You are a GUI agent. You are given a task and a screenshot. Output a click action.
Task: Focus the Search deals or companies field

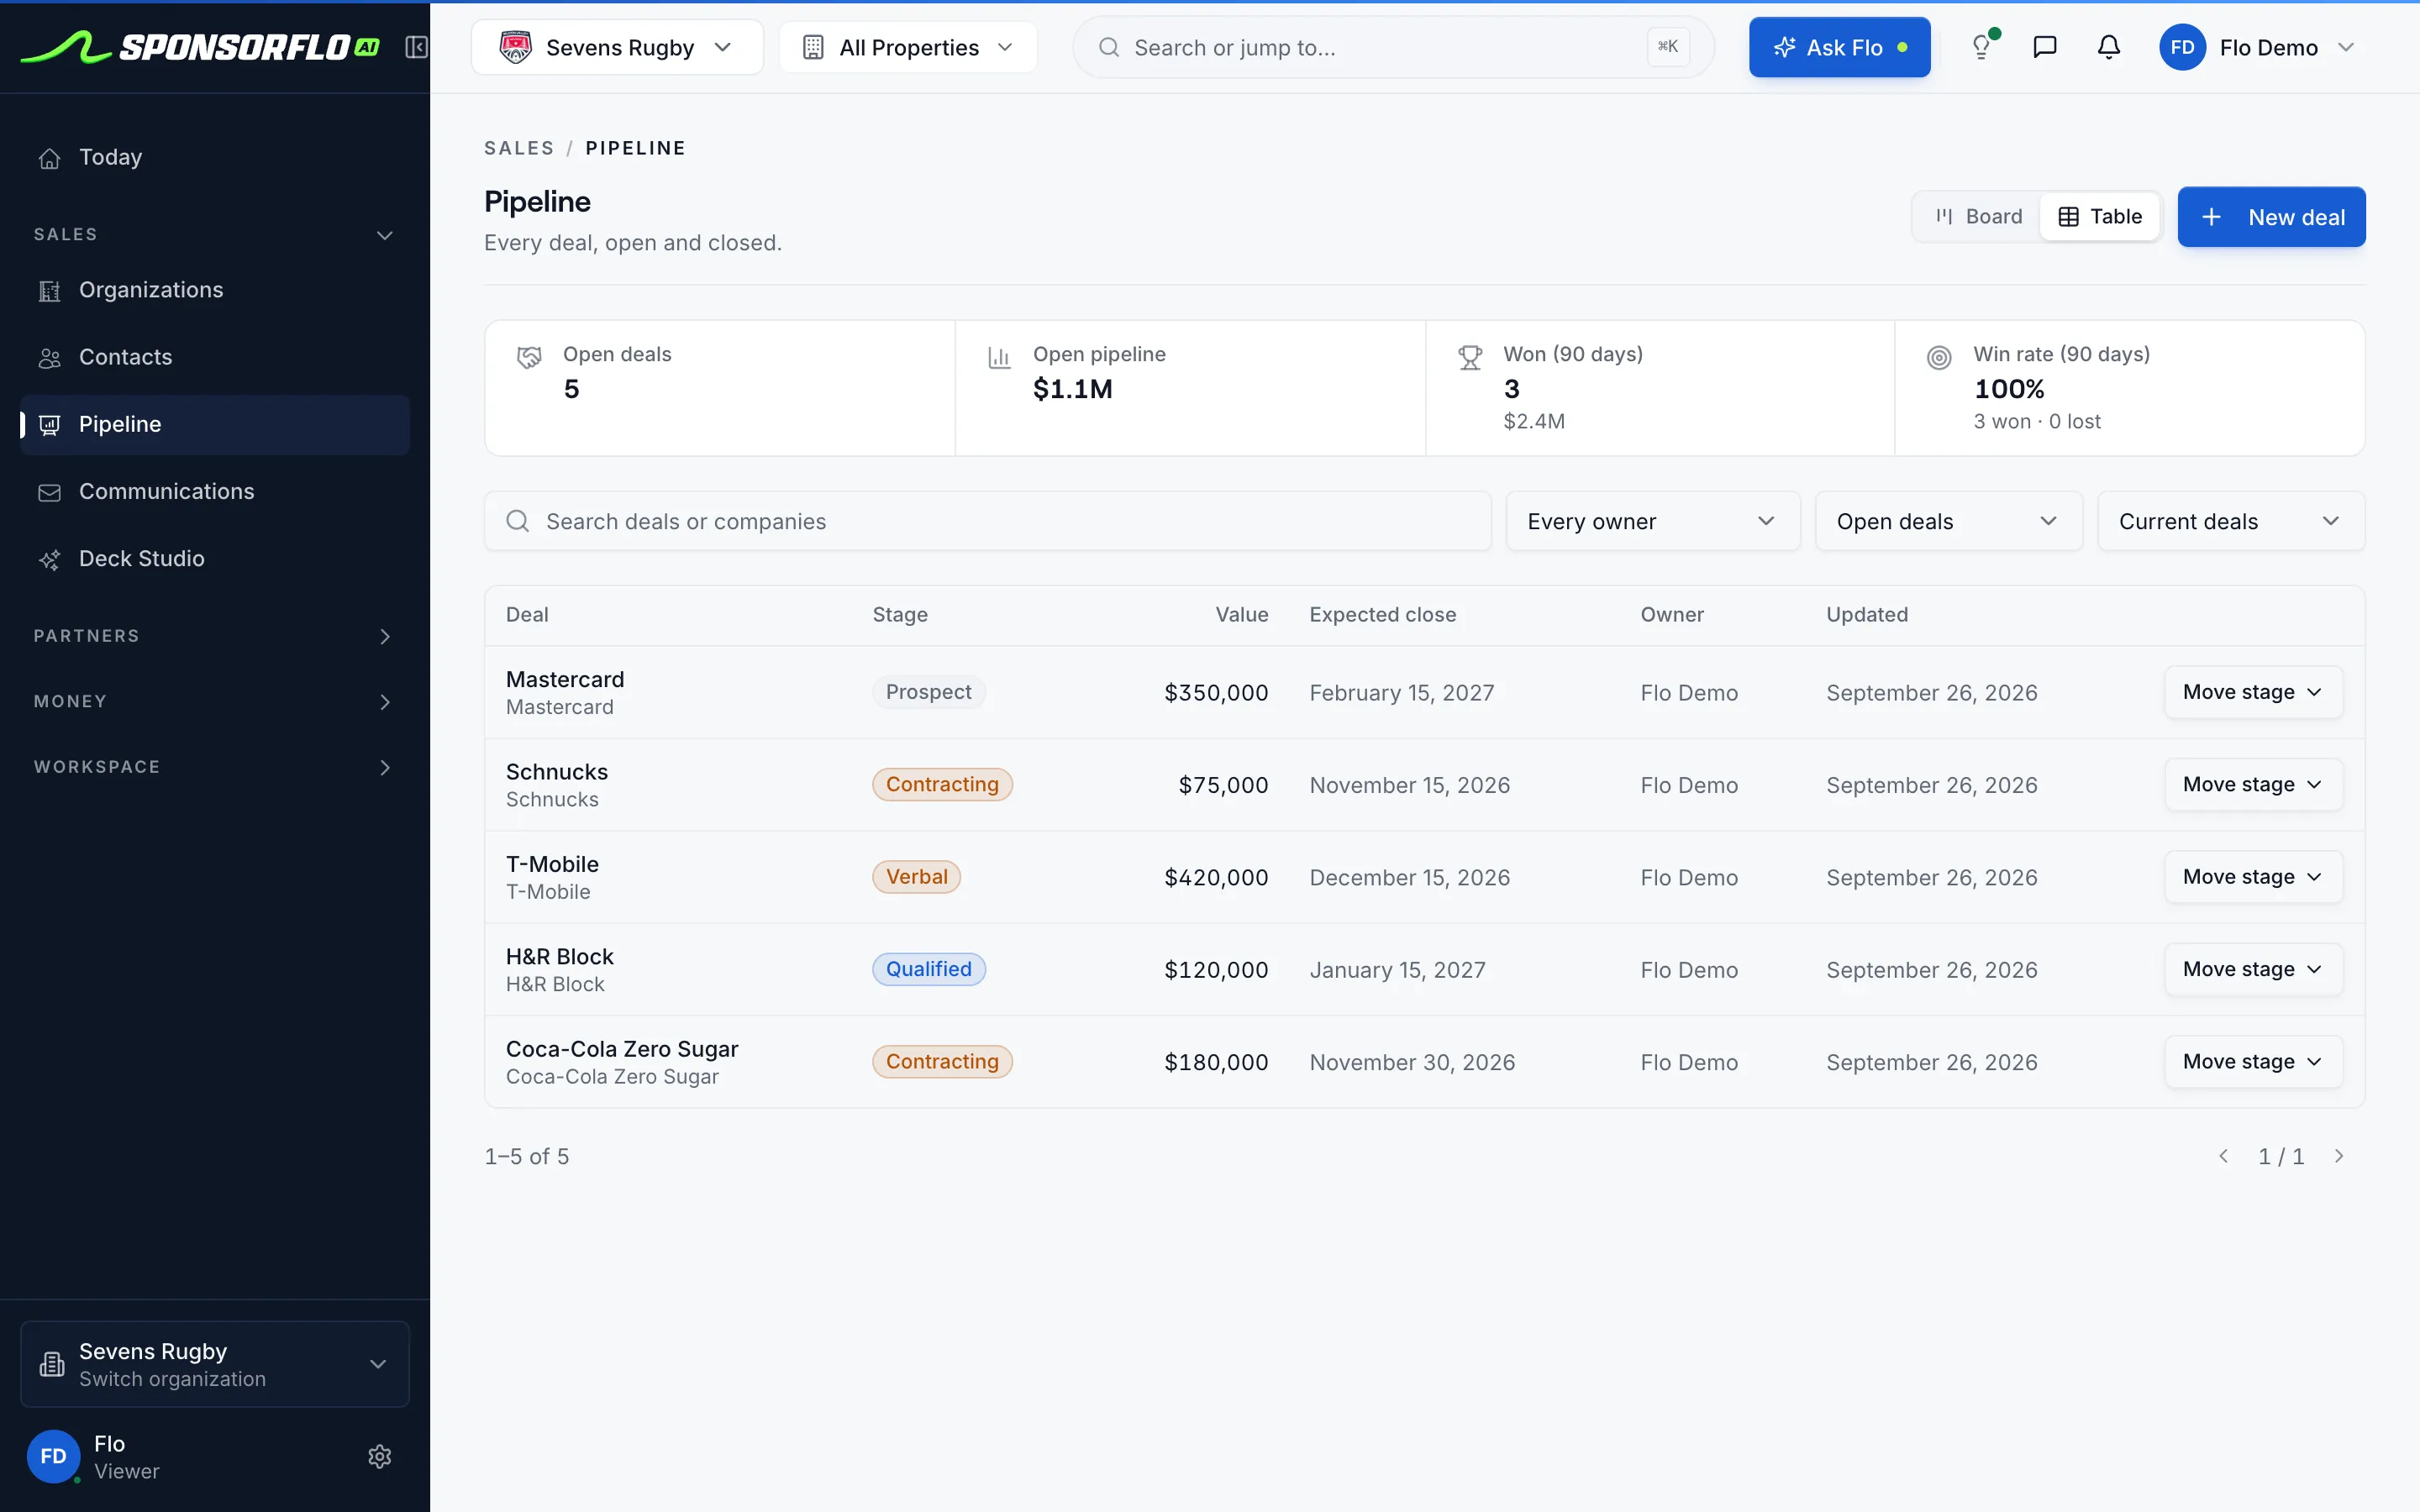click(x=987, y=521)
